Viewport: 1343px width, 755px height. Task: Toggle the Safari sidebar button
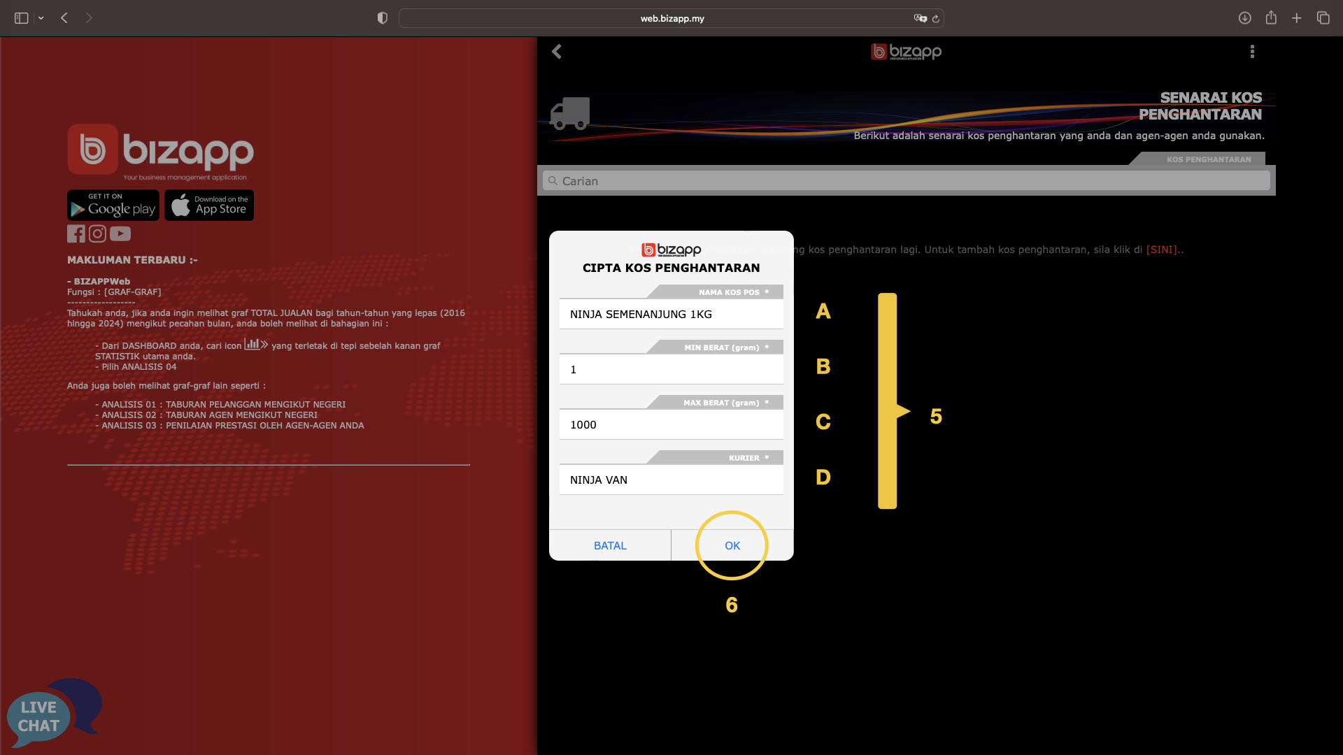21,18
